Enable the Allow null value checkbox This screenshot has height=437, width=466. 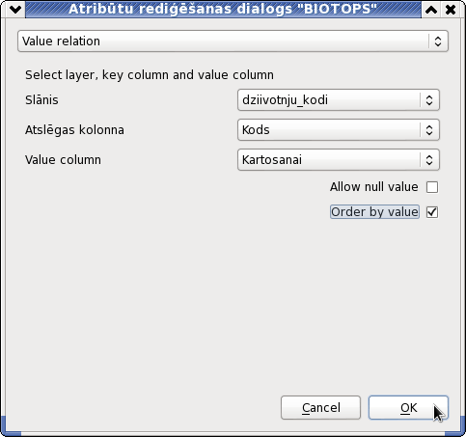click(x=432, y=187)
